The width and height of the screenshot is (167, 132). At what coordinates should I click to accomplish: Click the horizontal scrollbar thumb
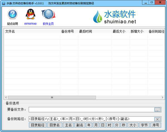tap(52, 98)
